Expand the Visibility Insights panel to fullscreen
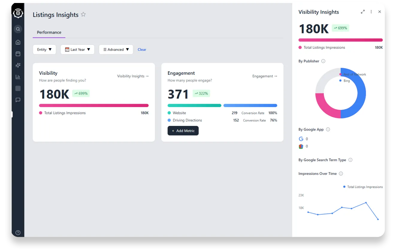Screen dimensions: 396x250 363,12
